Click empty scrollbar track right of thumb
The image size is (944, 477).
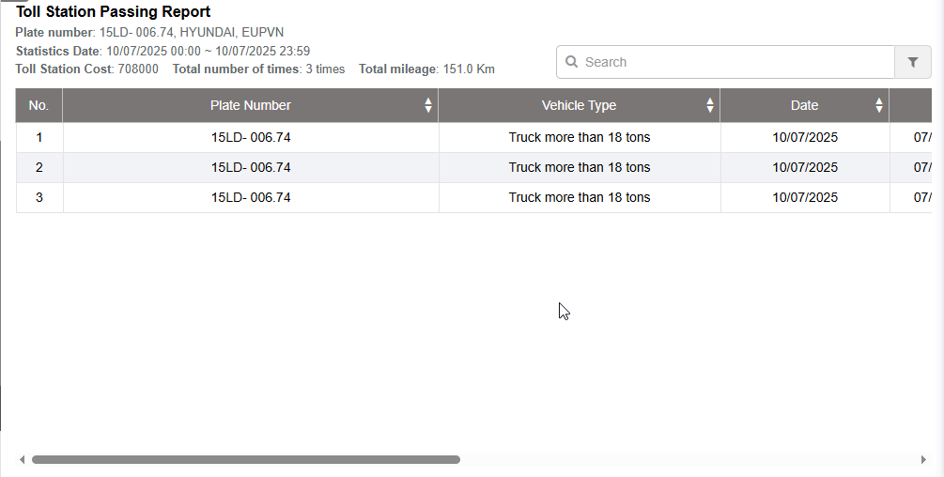click(x=686, y=460)
